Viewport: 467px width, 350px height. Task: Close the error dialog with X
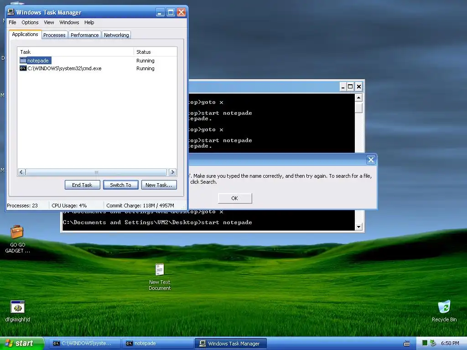pyautogui.click(x=371, y=160)
